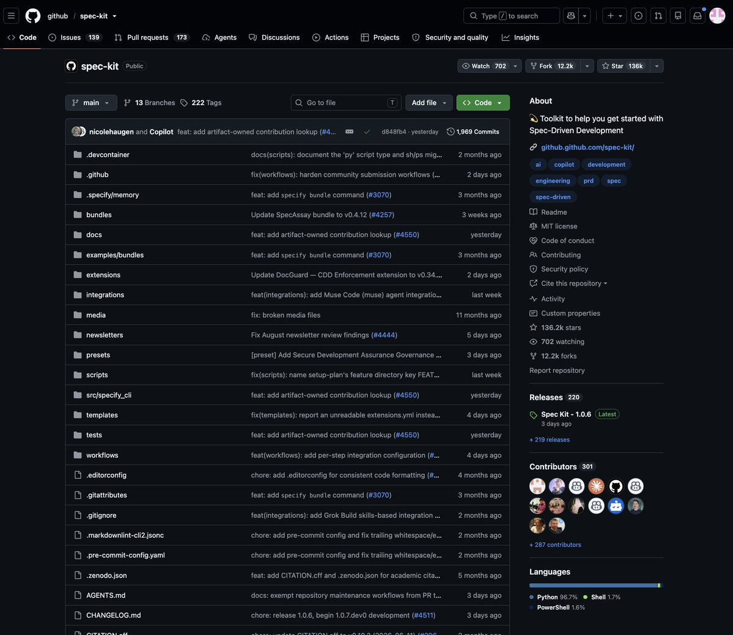The image size is (733, 635).
Task: Open the Add file dropdown
Action: [x=429, y=103]
